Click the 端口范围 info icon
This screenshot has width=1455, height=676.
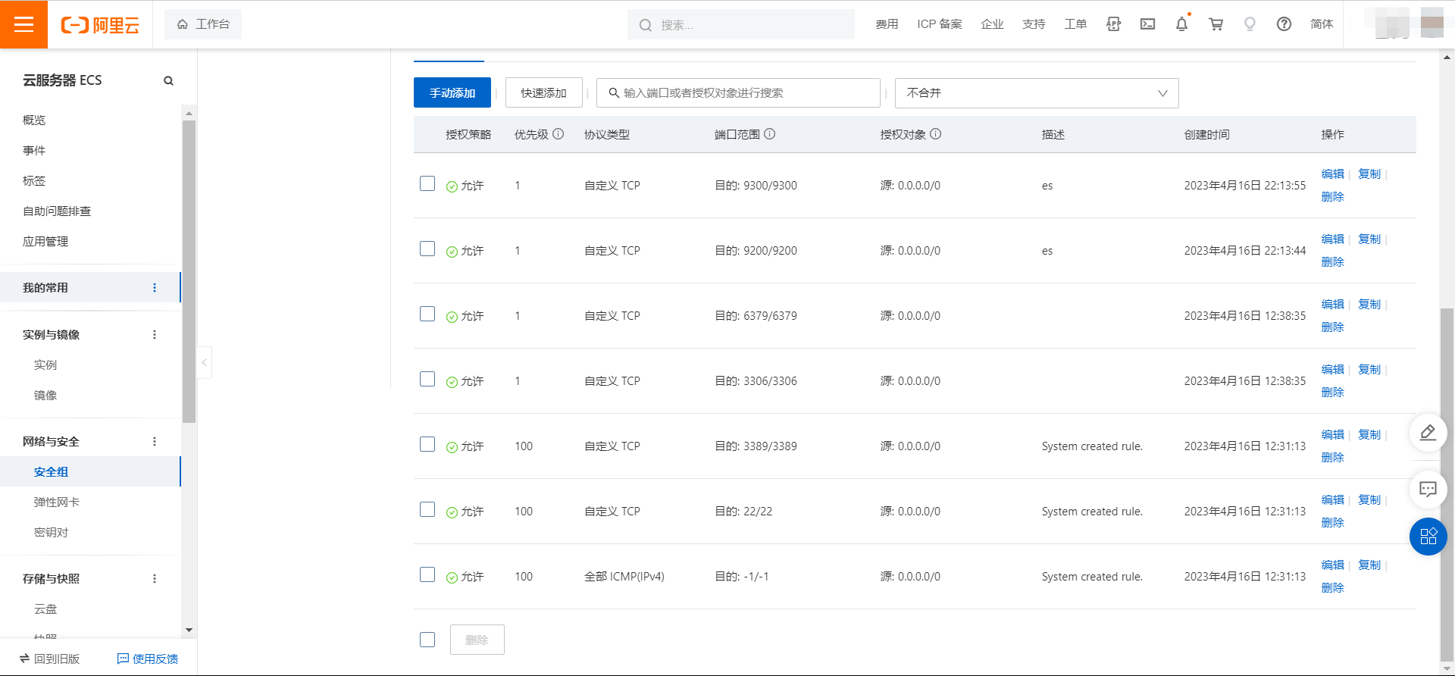pyautogui.click(x=770, y=134)
